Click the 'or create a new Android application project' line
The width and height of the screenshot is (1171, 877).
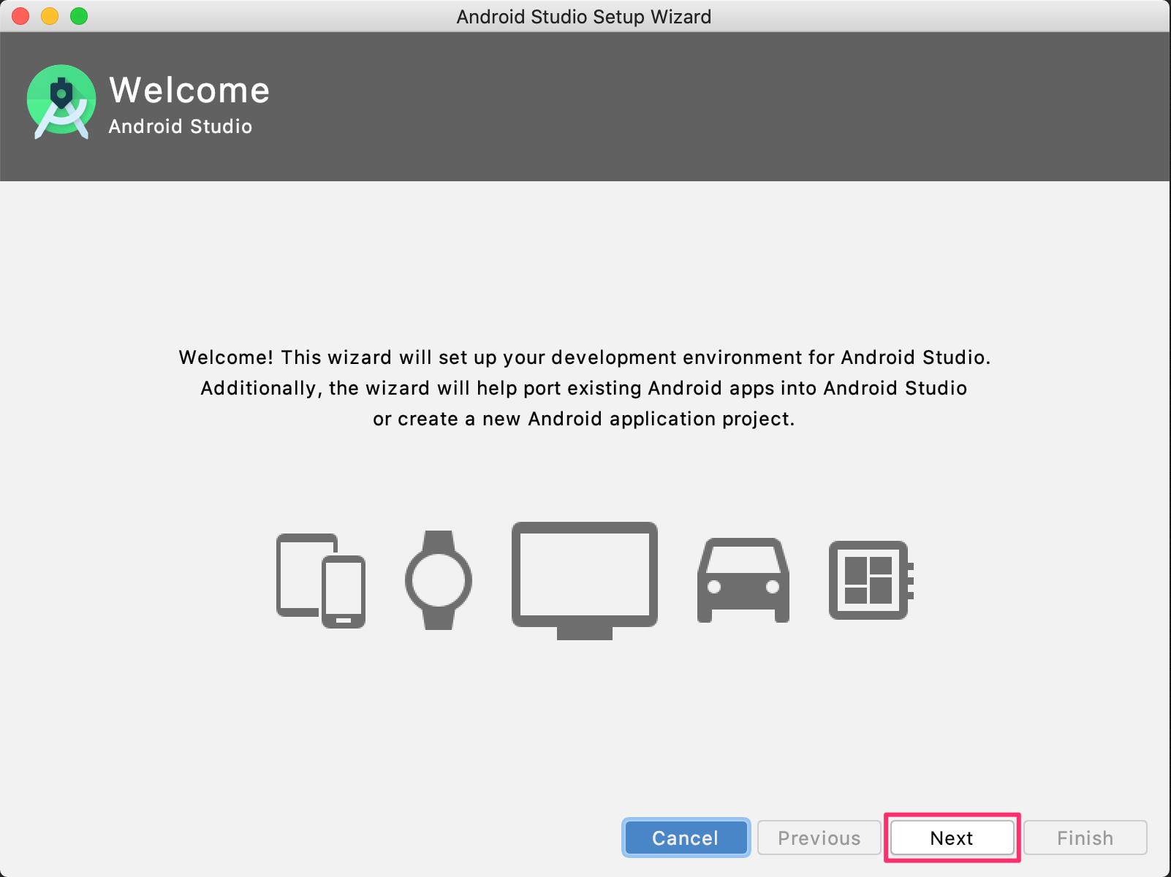[x=583, y=419]
